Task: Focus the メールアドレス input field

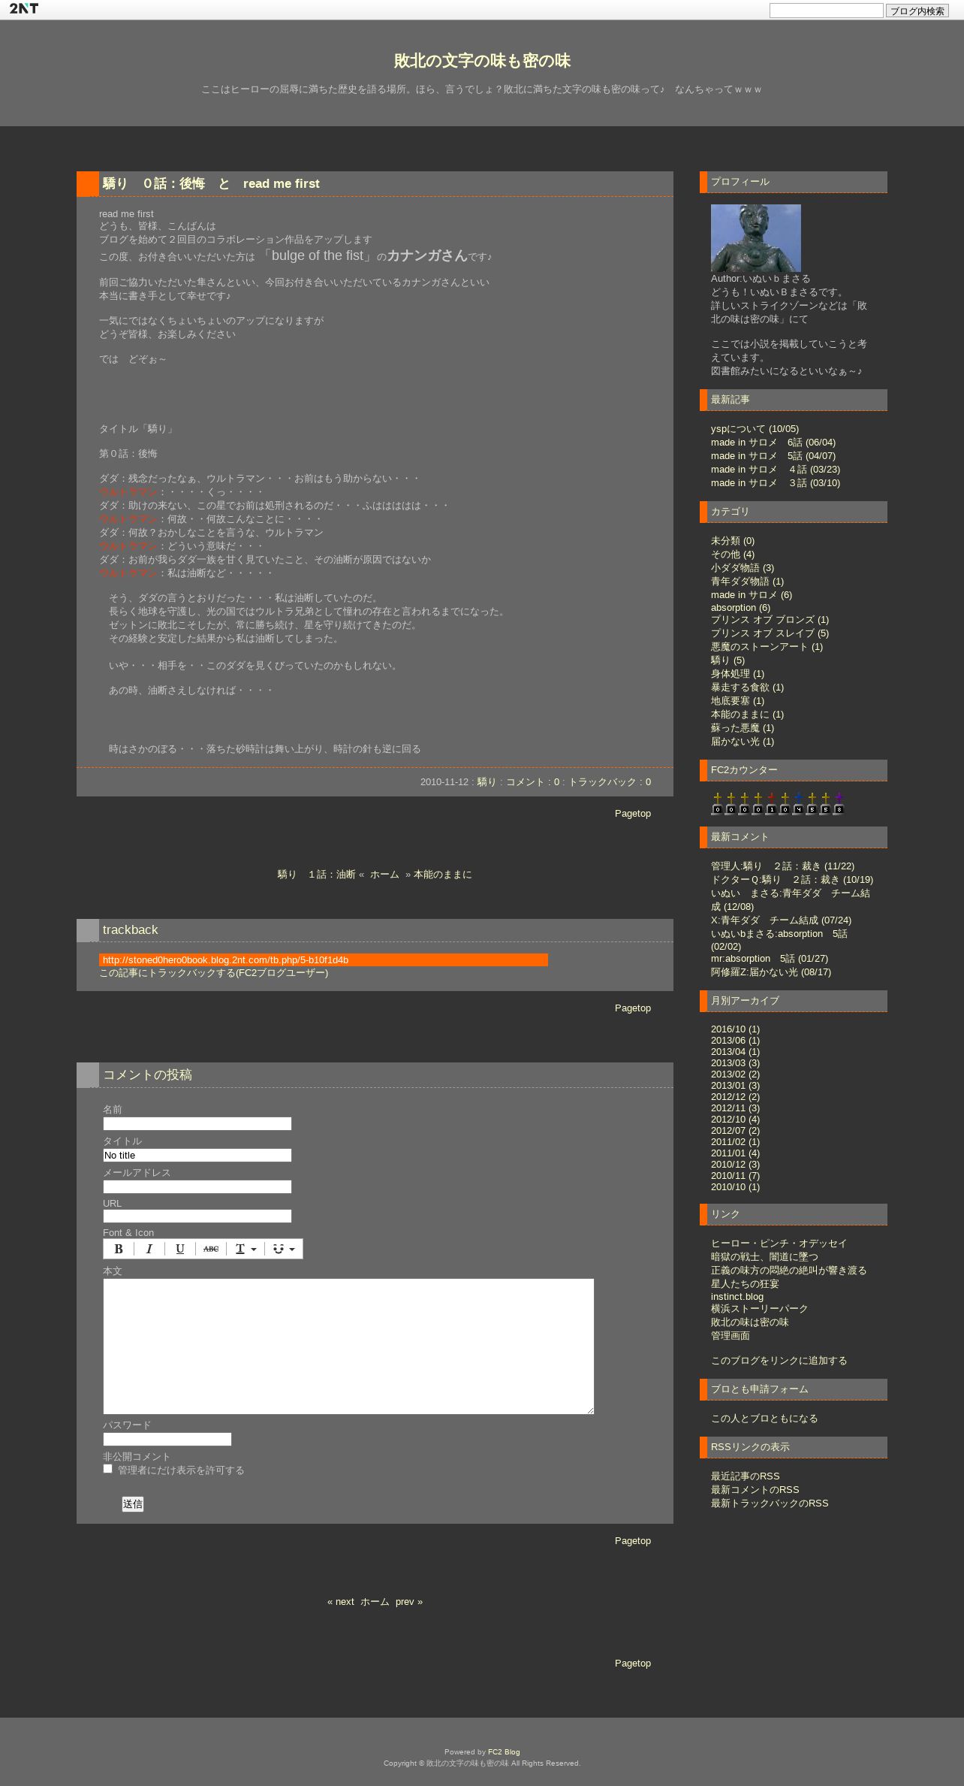Action: tap(197, 1187)
